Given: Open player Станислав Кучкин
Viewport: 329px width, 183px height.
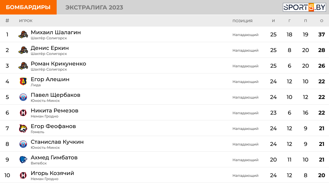Looking at the screenshot, I should 57,142.
